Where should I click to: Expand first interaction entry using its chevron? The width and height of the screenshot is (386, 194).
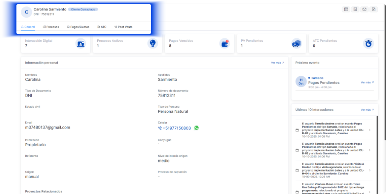[369, 130]
